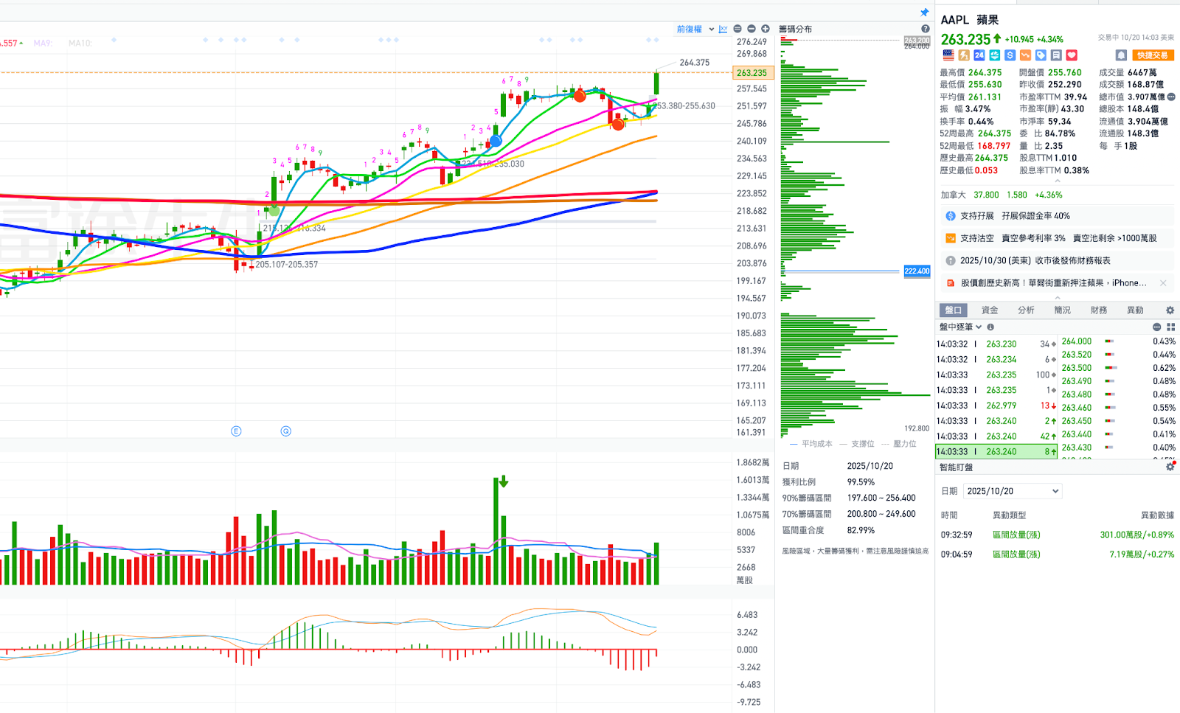This screenshot has height=713, width=1180.
Task: Open 支持沽空 short selling info row
Action: pyautogui.click(x=1058, y=238)
